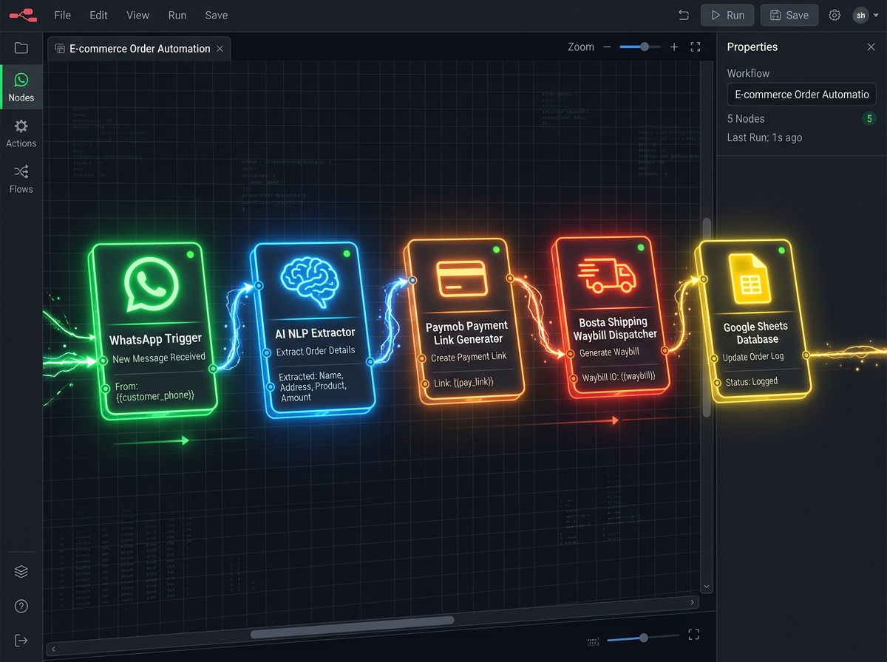Click the spreadsheet icon on Google Sheets node
The image size is (887, 662).
coord(750,279)
